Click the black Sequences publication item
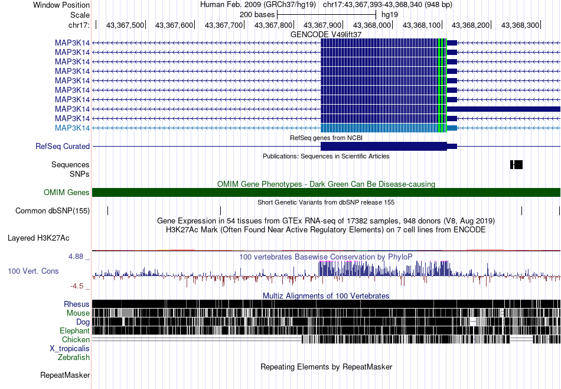This screenshot has height=389, width=561. coord(516,165)
